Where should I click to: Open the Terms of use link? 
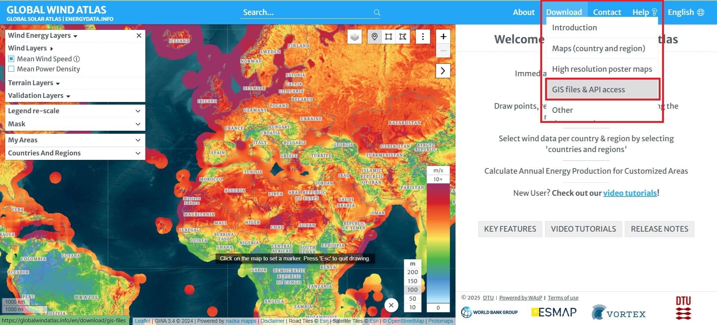(x=563, y=298)
